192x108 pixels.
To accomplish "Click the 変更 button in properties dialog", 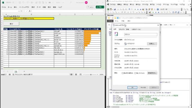I will point(152,44).
